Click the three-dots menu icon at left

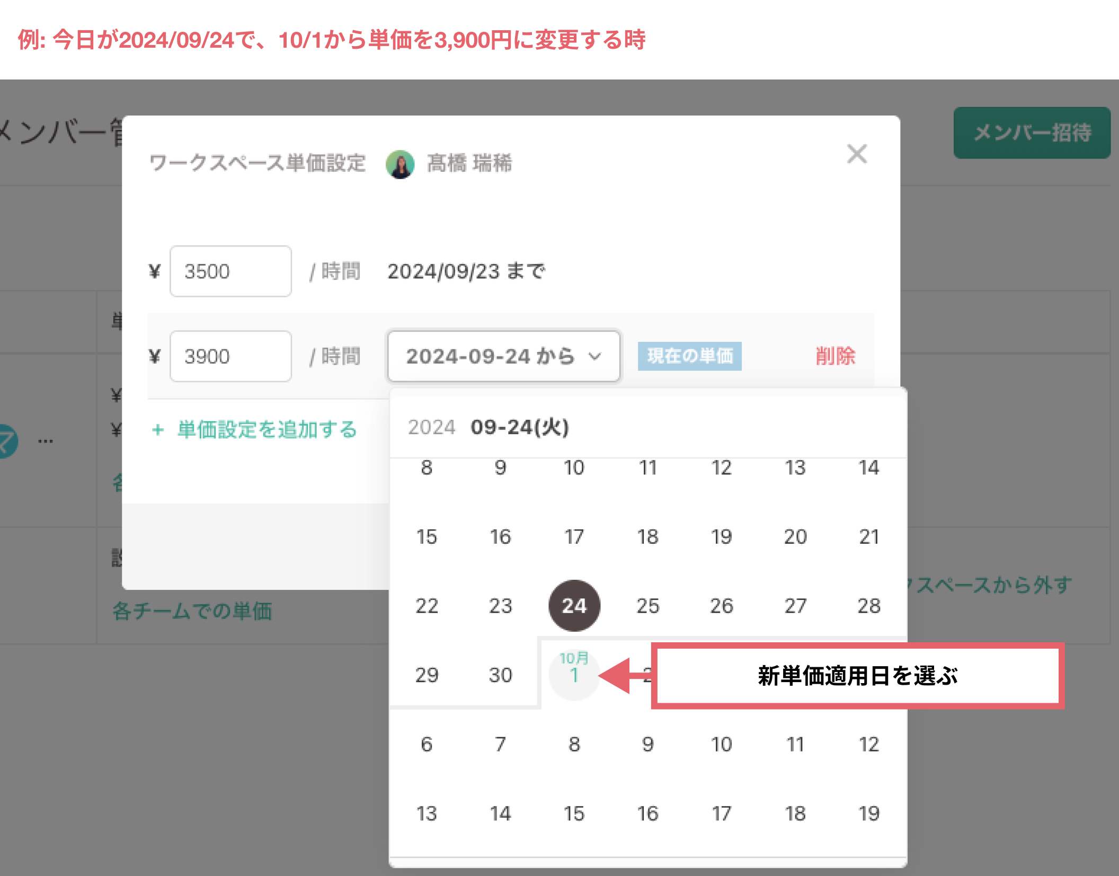click(x=46, y=441)
